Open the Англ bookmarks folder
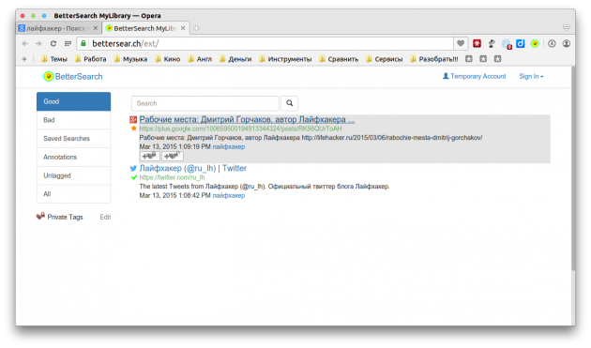Image resolution: width=591 pixels, height=348 pixels. coord(200,59)
